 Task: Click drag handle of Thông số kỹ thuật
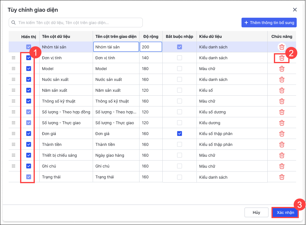13,101
